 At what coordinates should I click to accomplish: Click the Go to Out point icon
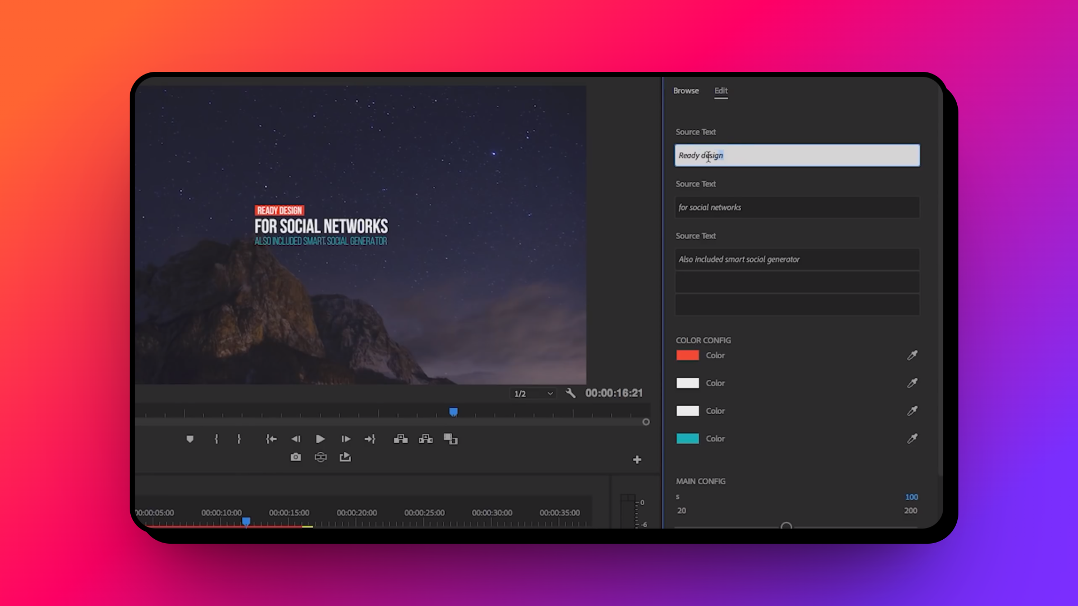(x=369, y=439)
